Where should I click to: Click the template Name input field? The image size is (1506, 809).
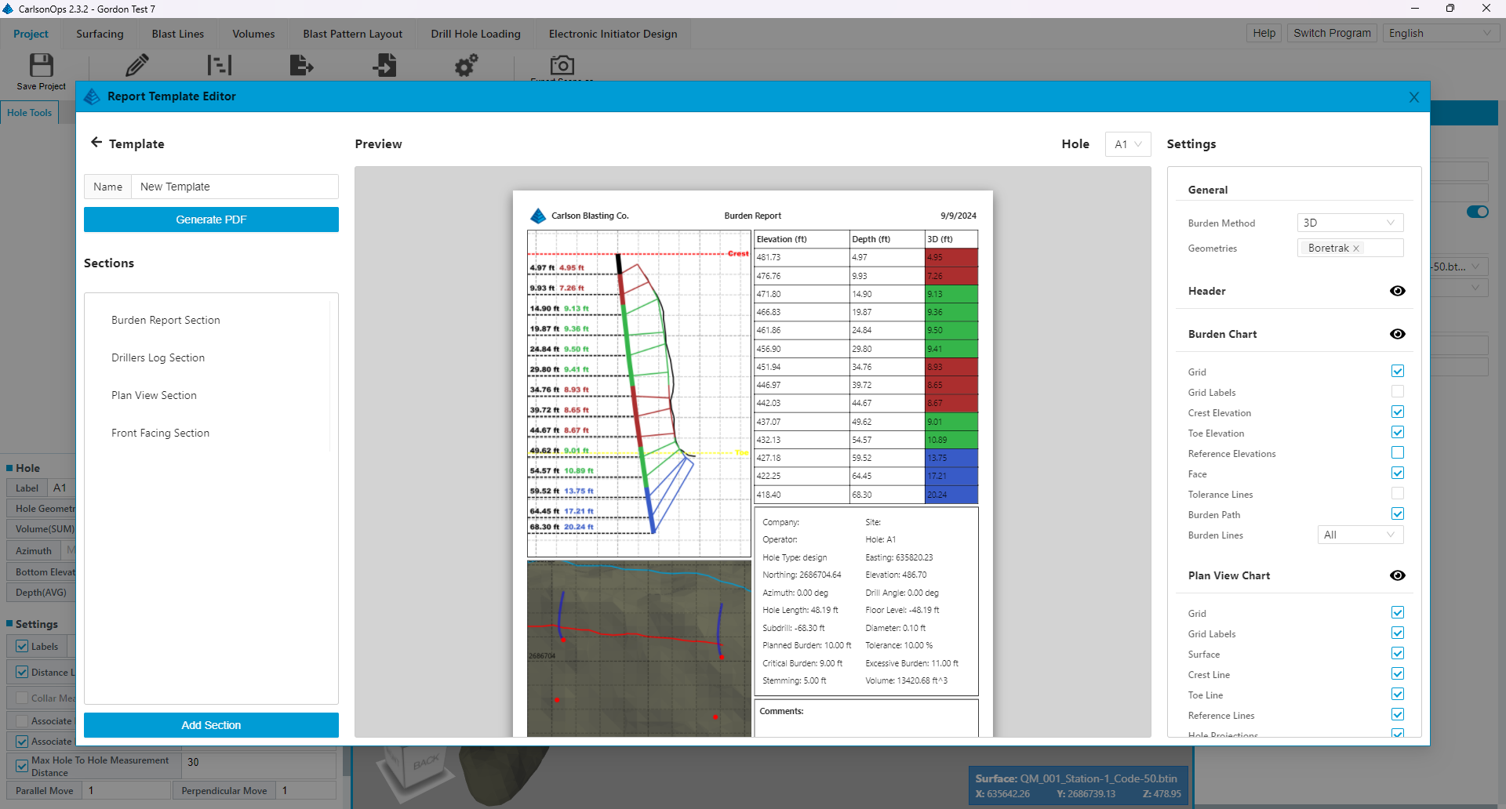point(234,187)
